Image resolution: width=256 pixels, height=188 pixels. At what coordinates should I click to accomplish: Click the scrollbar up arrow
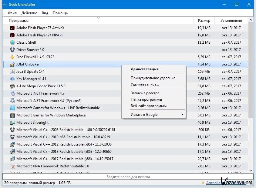point(251,20)
